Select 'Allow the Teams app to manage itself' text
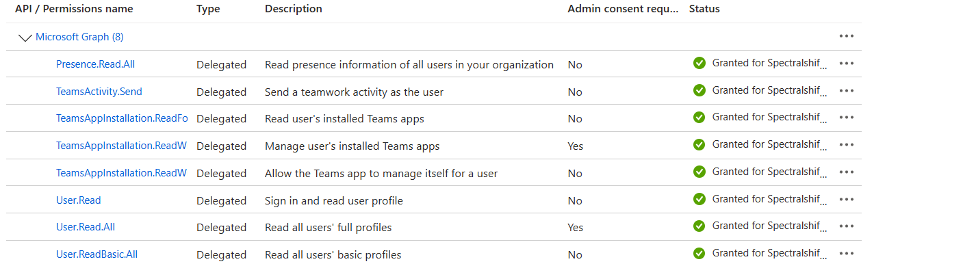 coord(381,173)
